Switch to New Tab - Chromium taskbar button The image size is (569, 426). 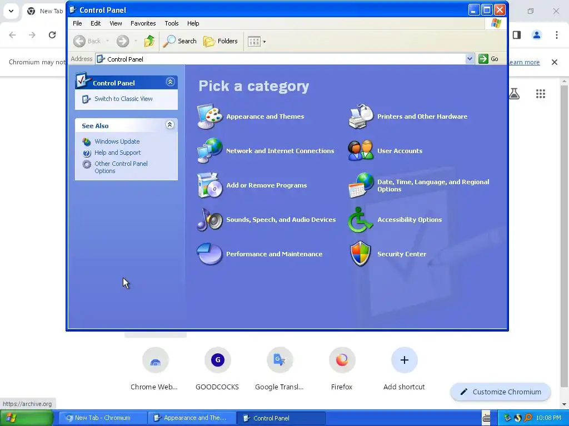click(103, 418)
